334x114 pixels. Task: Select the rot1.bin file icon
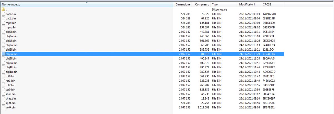click(x=3, y=81)
